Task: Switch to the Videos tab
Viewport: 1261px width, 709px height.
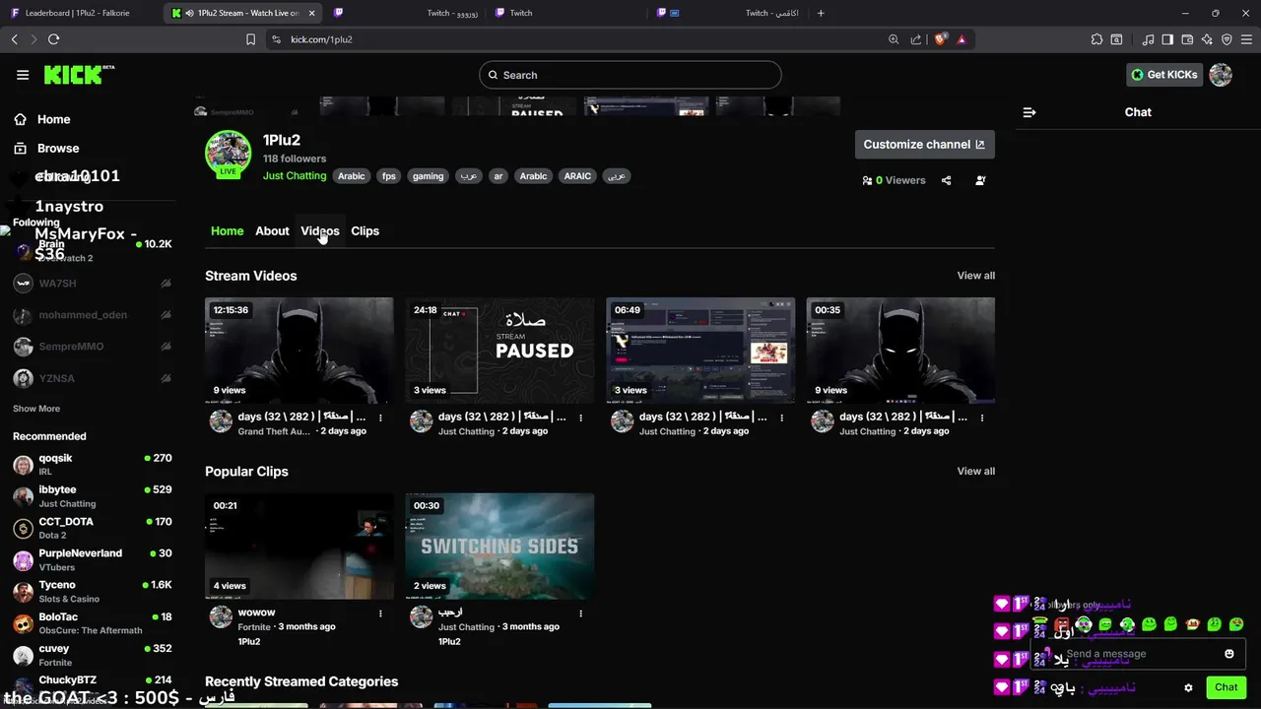Action: [x=319, y=231]
